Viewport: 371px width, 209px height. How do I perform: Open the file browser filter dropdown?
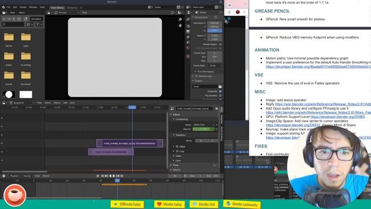pyautogui.click(x=39, y=24)
